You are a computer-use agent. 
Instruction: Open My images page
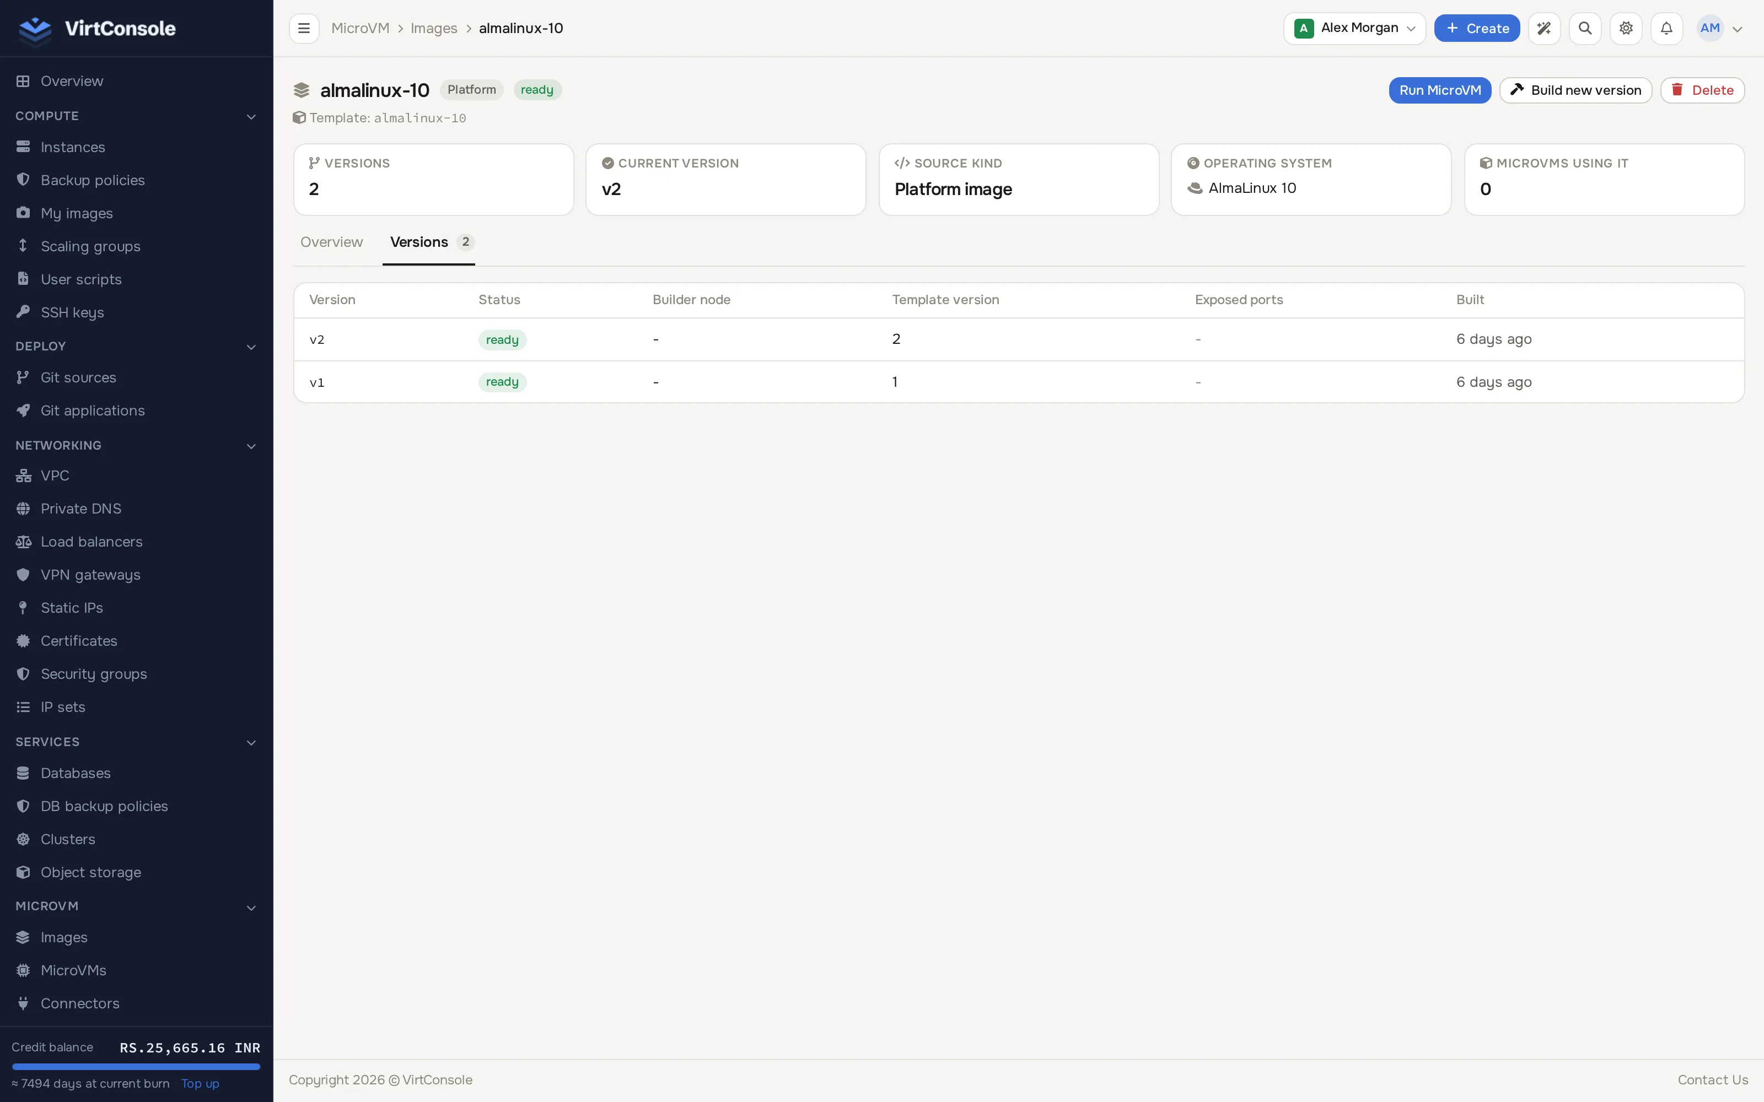pyautogui.click(x=77, y=214)
